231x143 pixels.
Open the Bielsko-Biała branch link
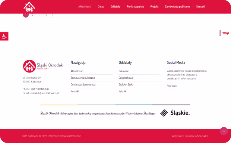click(126, 84)
